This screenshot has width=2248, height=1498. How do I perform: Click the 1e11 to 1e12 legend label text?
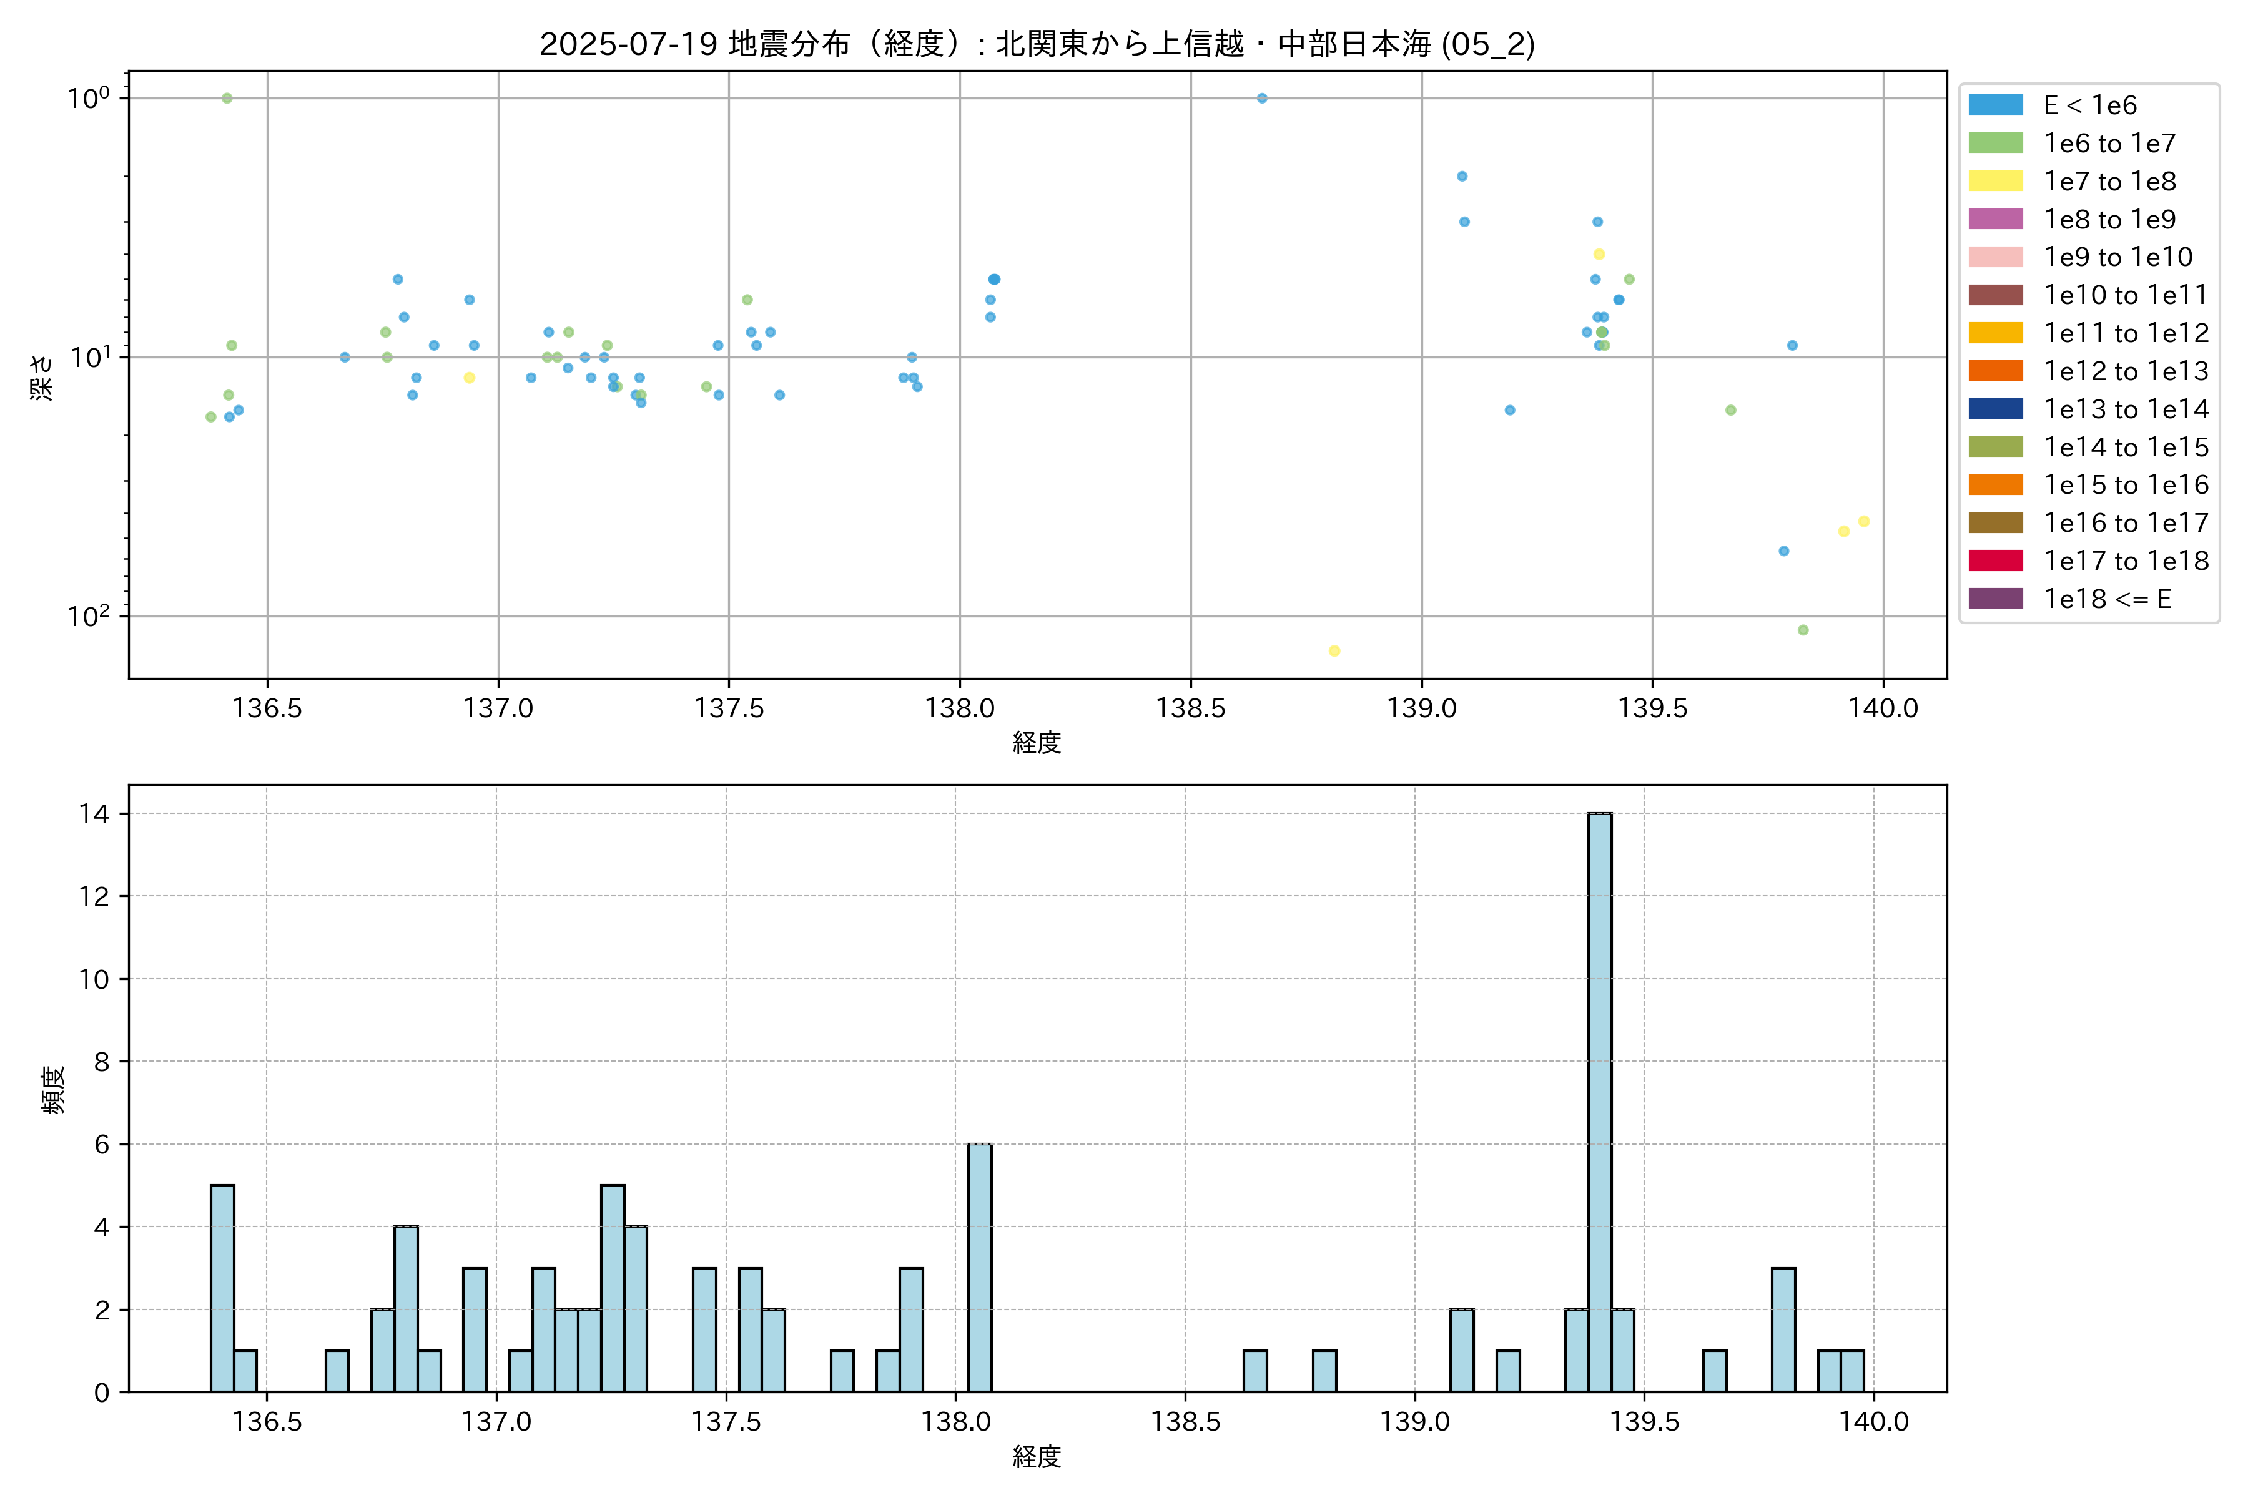tap(2126, 333)
